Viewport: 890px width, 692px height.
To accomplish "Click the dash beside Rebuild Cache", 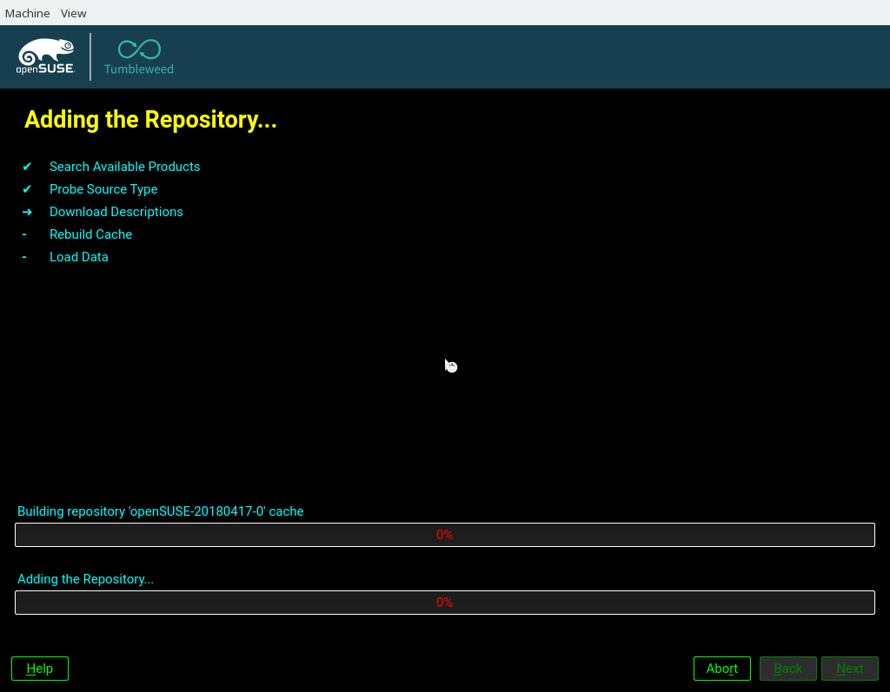I will (24, 234).
